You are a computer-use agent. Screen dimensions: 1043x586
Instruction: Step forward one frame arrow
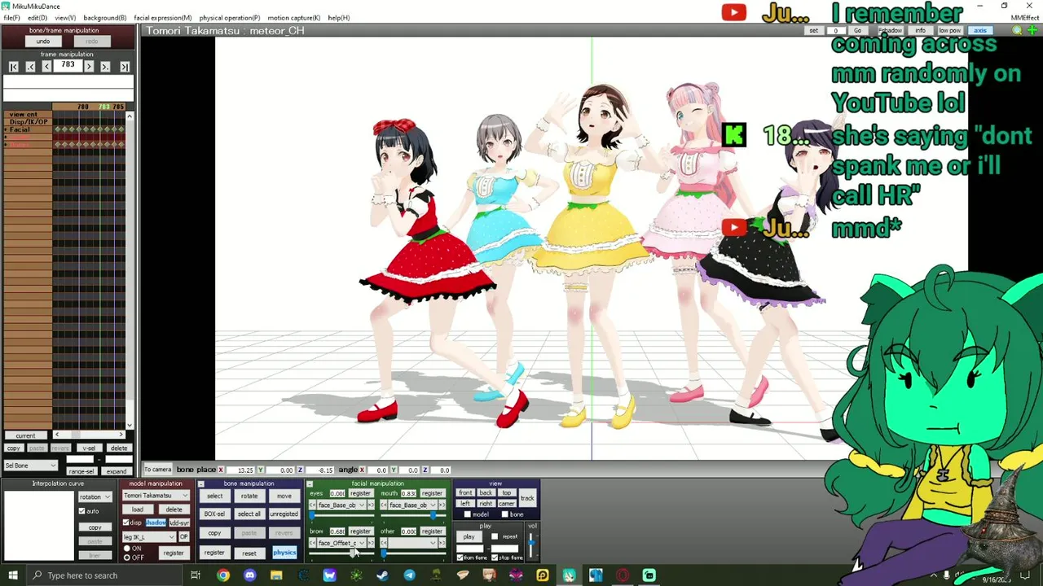[x=89, y=67]
